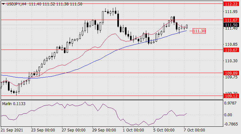This screenshot has width=241, height=134.
Task: Click the 27 Sep 00:00 date label
Action: [x=73, y=130]
